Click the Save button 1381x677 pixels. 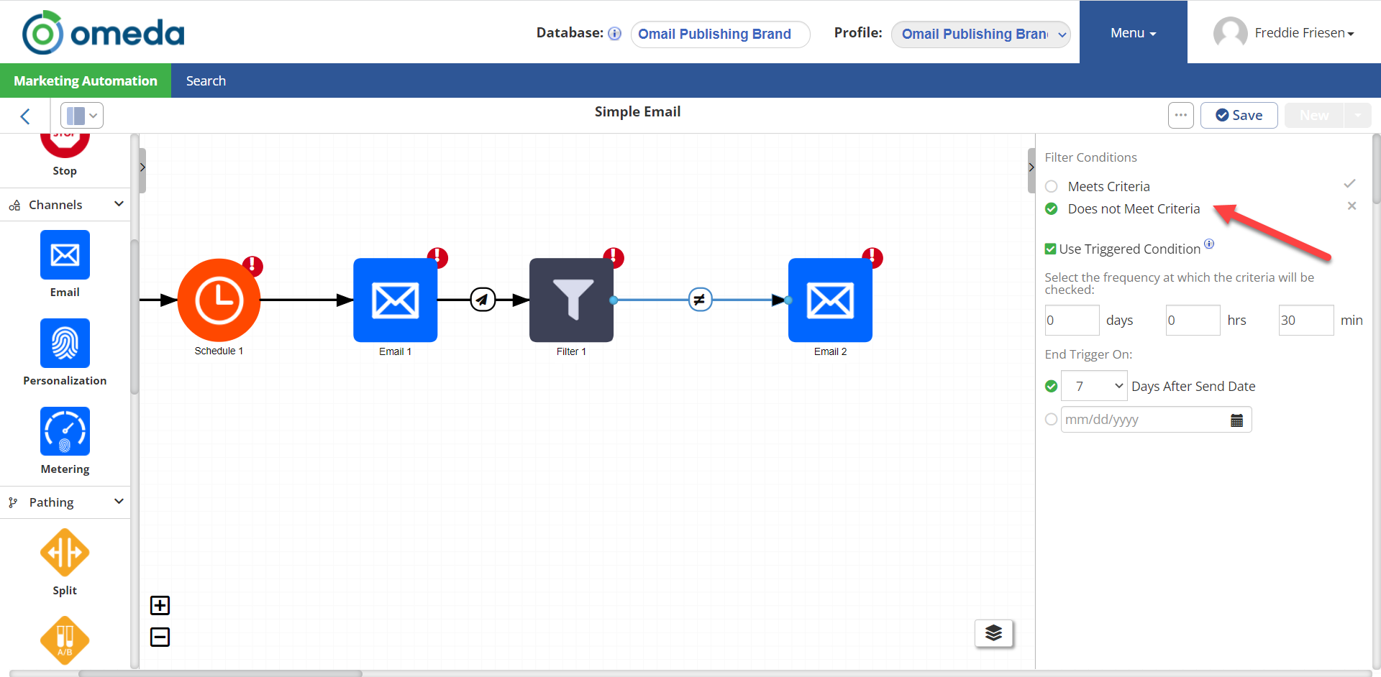click(1239, 115)
